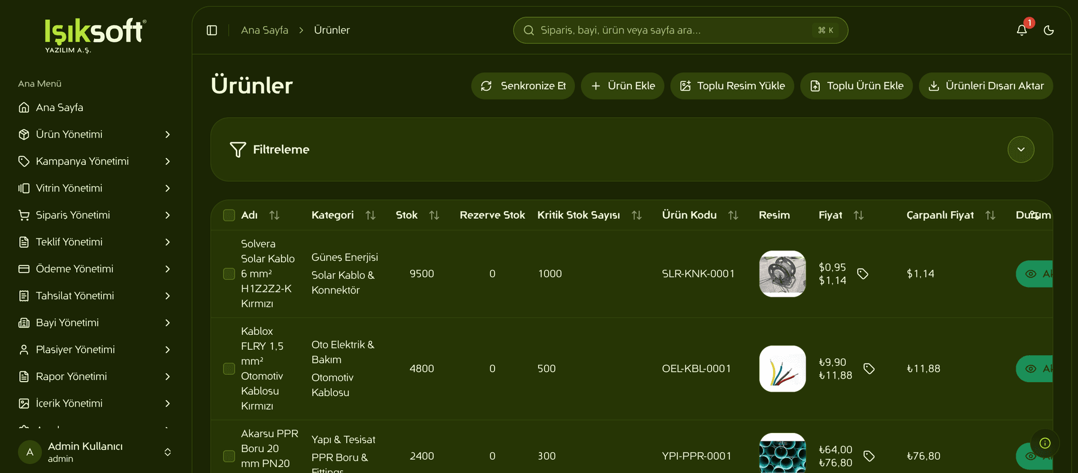
Task: Click Ana Sayfa breadcrumb link
Action: click(265, 30)
